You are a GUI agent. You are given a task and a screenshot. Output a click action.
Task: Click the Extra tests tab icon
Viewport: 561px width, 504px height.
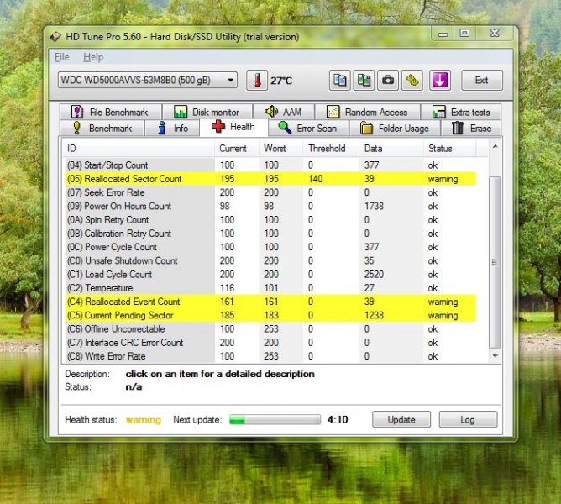pos(438,112)
